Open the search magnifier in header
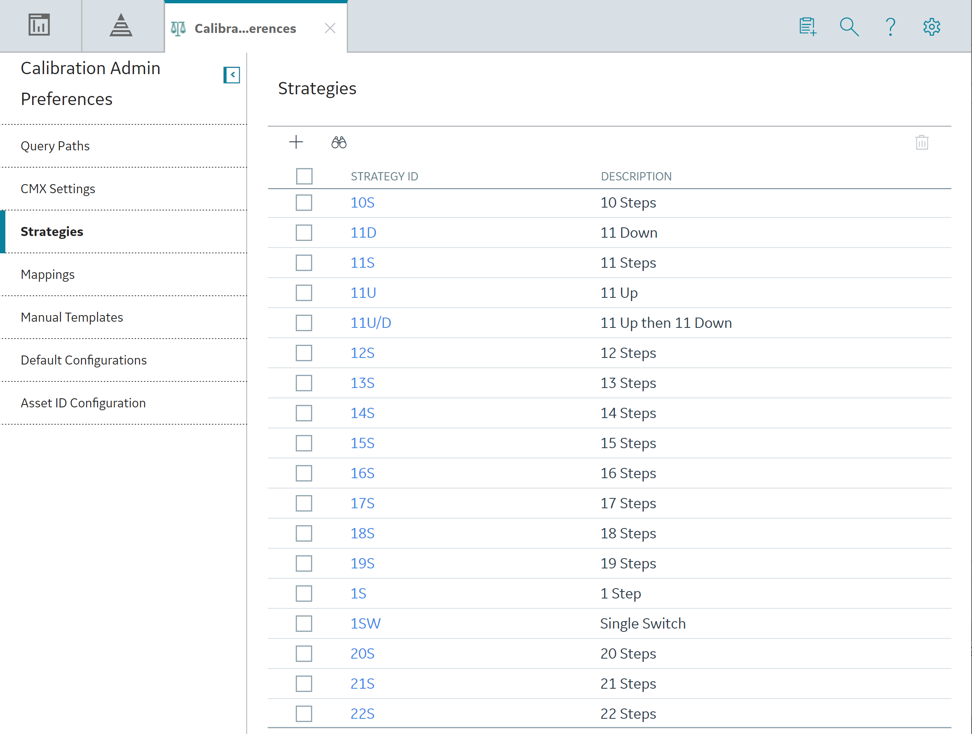Viewport: 972px width, 734px height. [849, 27]
